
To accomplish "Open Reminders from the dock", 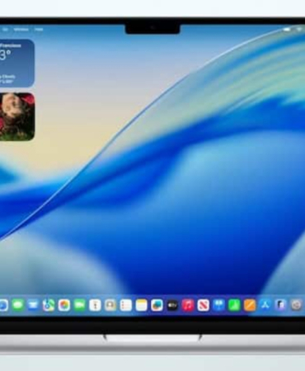I will [126, 305].
